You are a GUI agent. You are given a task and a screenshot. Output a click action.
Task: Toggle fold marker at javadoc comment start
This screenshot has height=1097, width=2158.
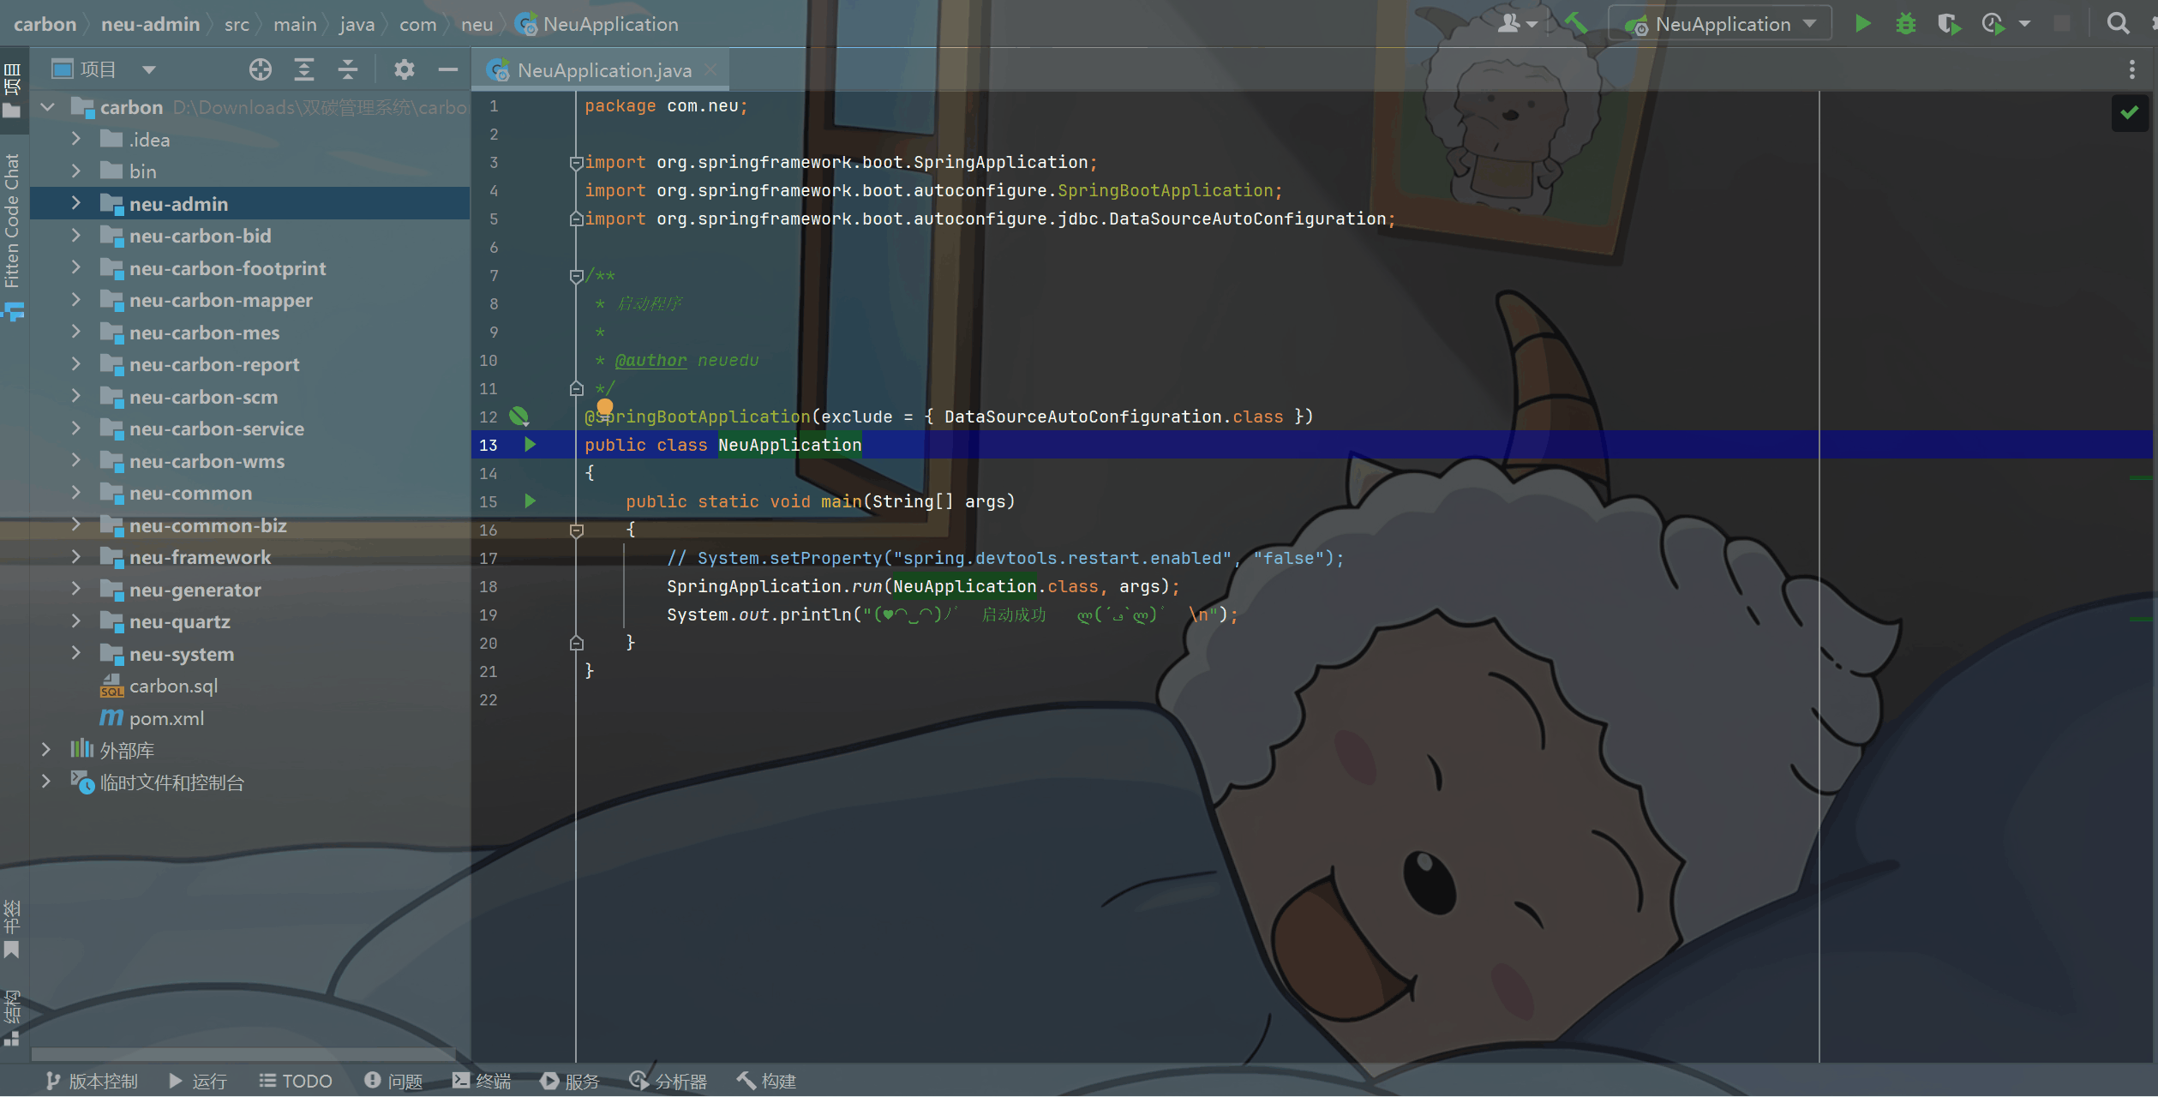(576, 276)
